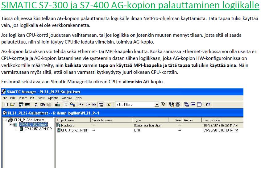Select PL21_PL22-Kuljettimet in the project tree
The height and width of the screenshot is (171, 261).
29,120
